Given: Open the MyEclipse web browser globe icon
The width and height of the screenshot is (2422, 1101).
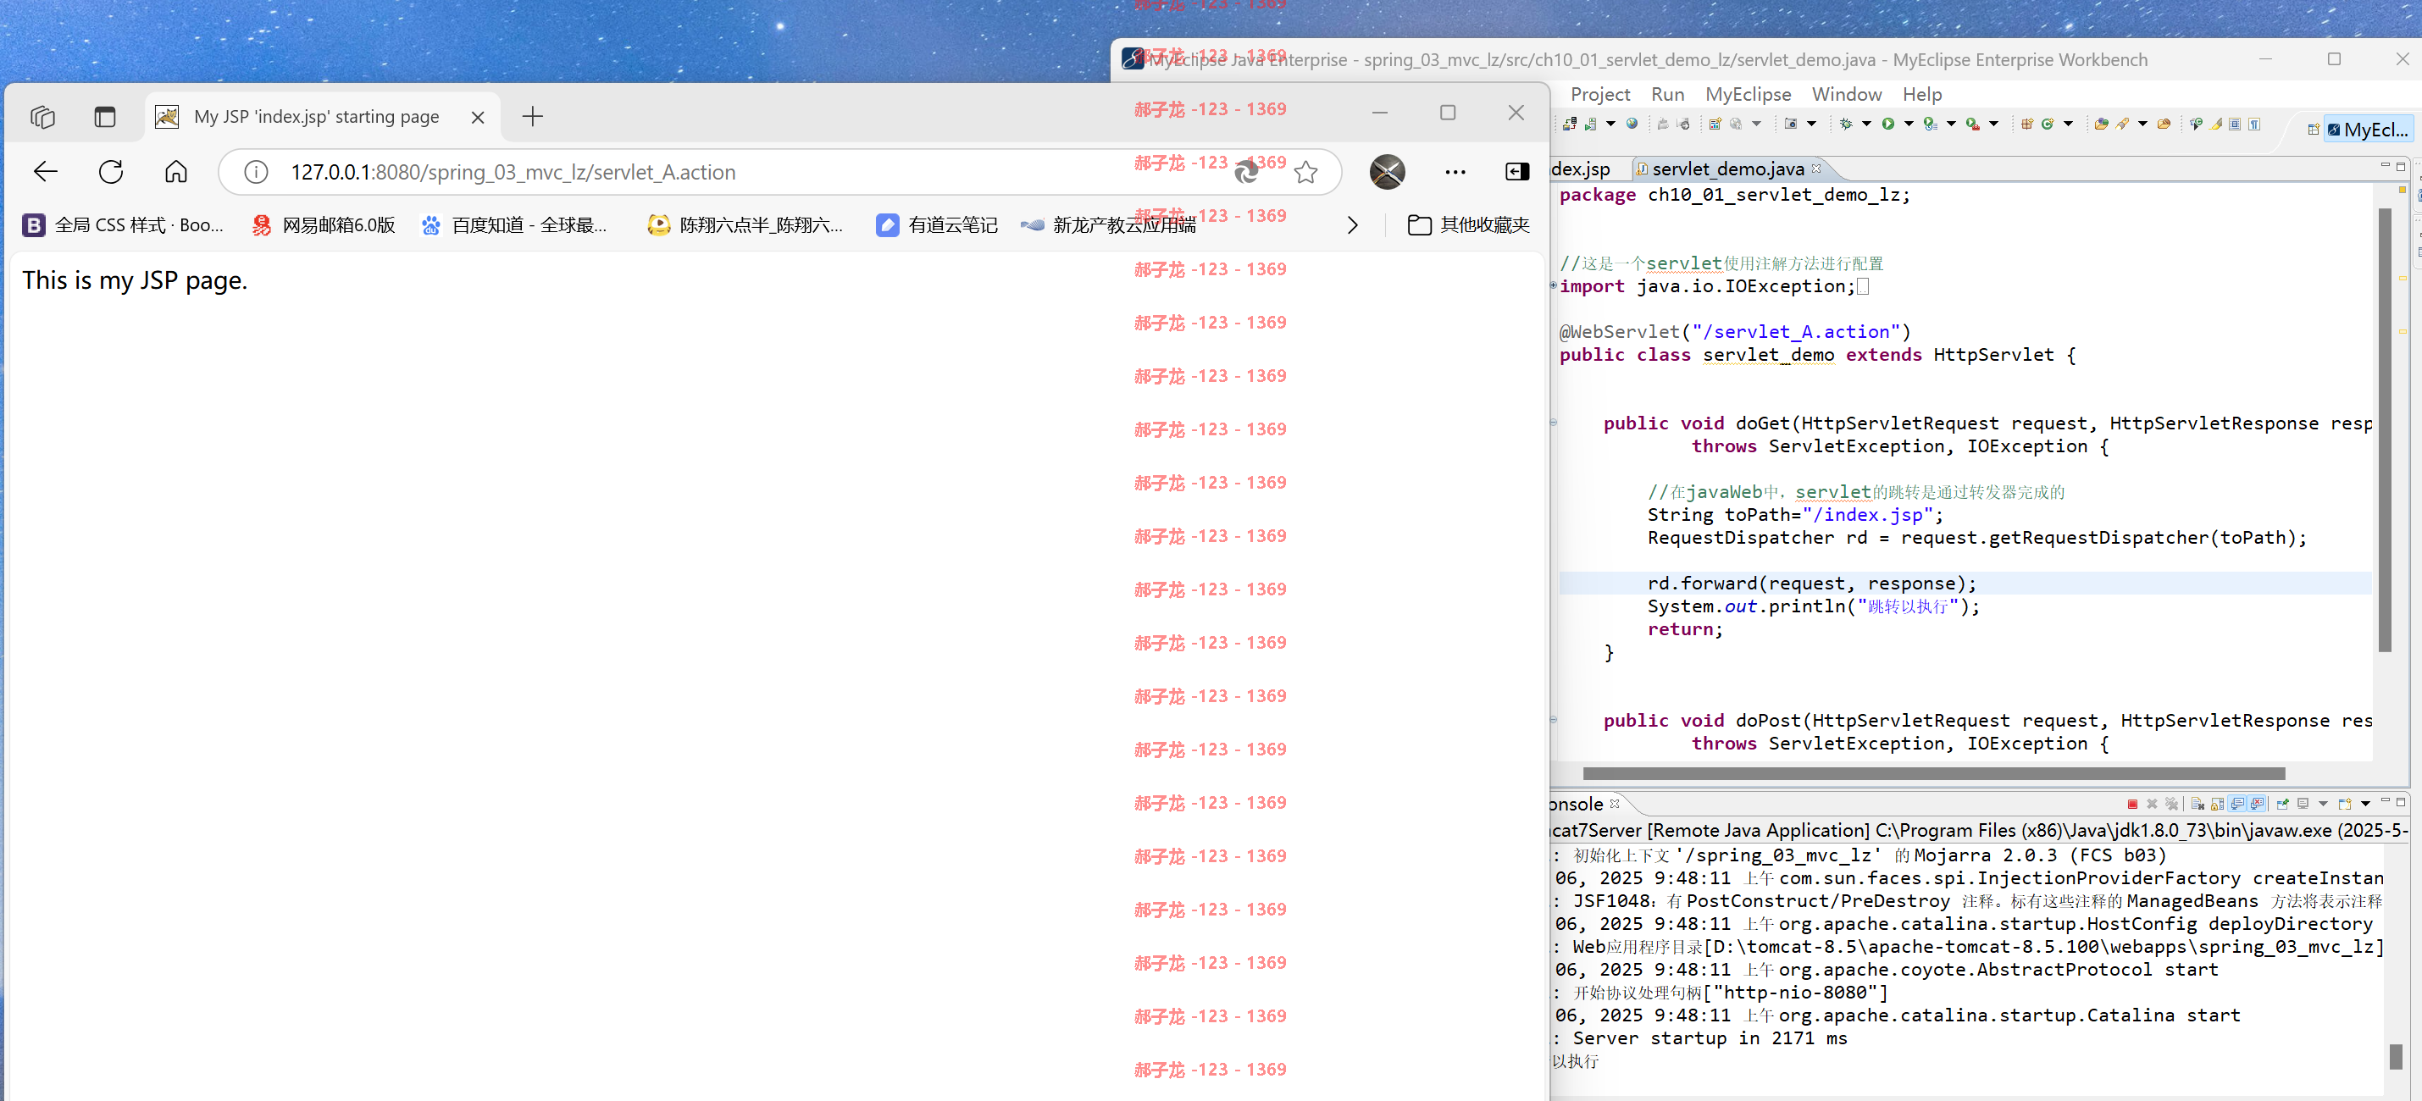Looking at the screenshot, I should [x=1632, y=123].
